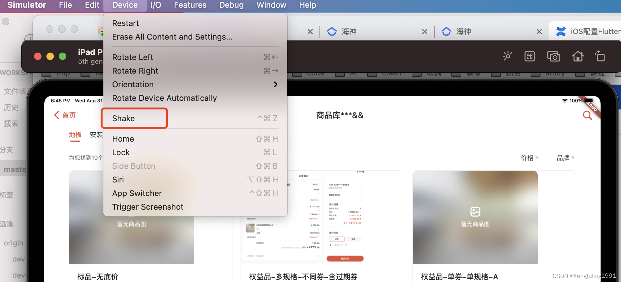This screenshot has height=282, width=621.
Task: Select Rotate Left menu item
Action: coord(195,57)
